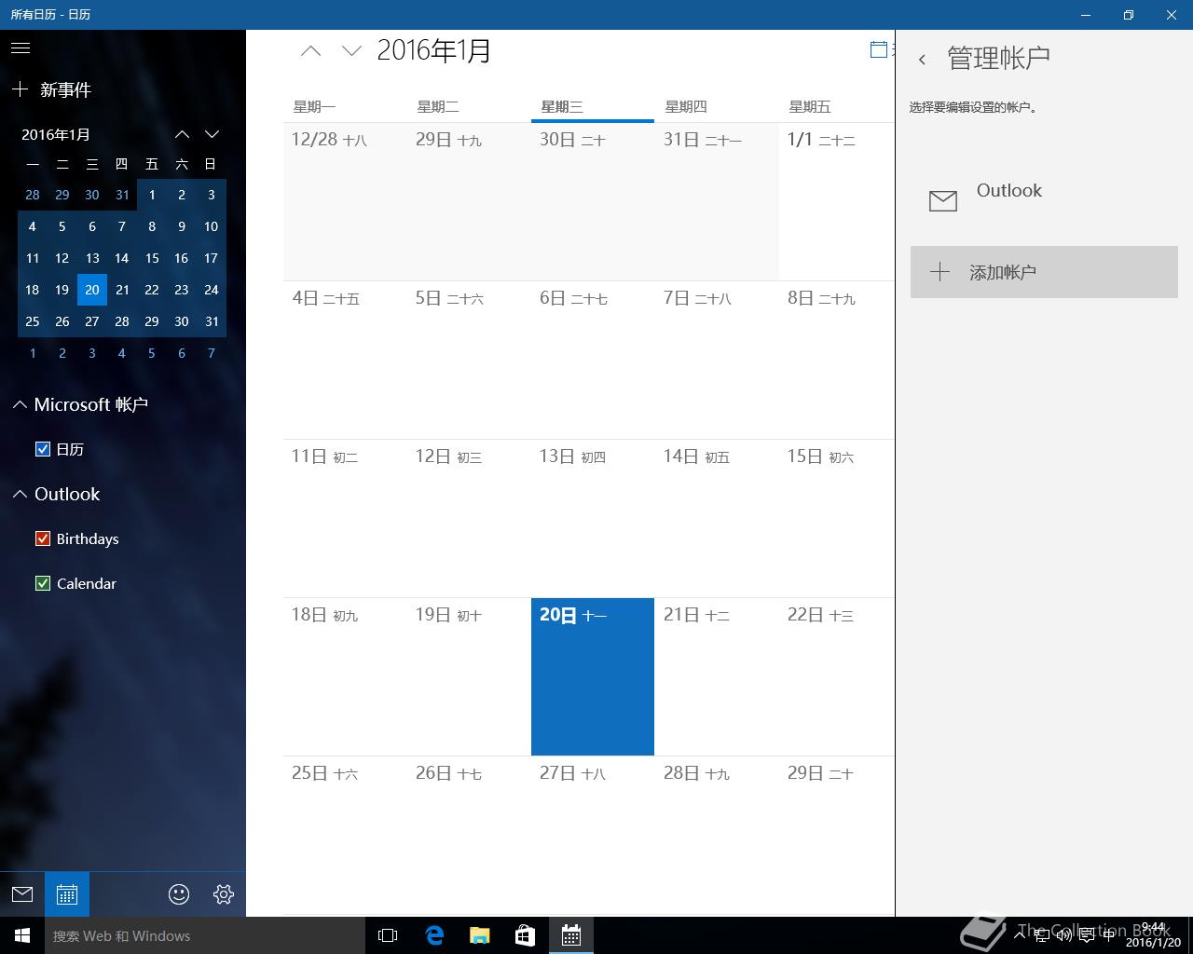Open the Windows Start menu
This screenshot has width=1193, height=954.
(x=22, y=935)
